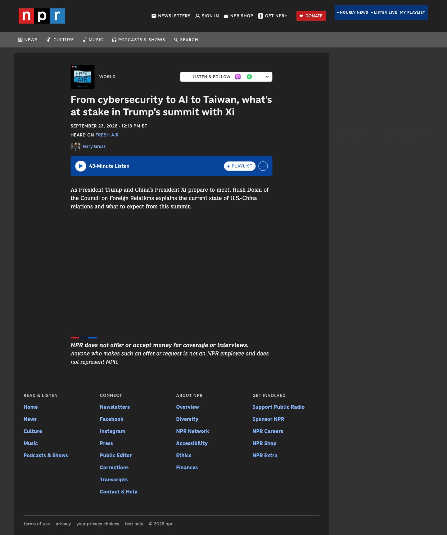Start Listen Live stream
Image resolution: width=447 pixels, height=535 pixels.
point(384,12)
